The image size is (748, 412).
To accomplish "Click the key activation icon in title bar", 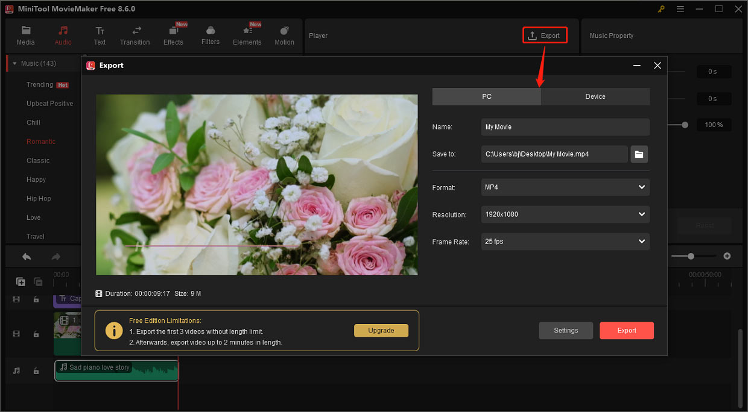I will point(662,9).
